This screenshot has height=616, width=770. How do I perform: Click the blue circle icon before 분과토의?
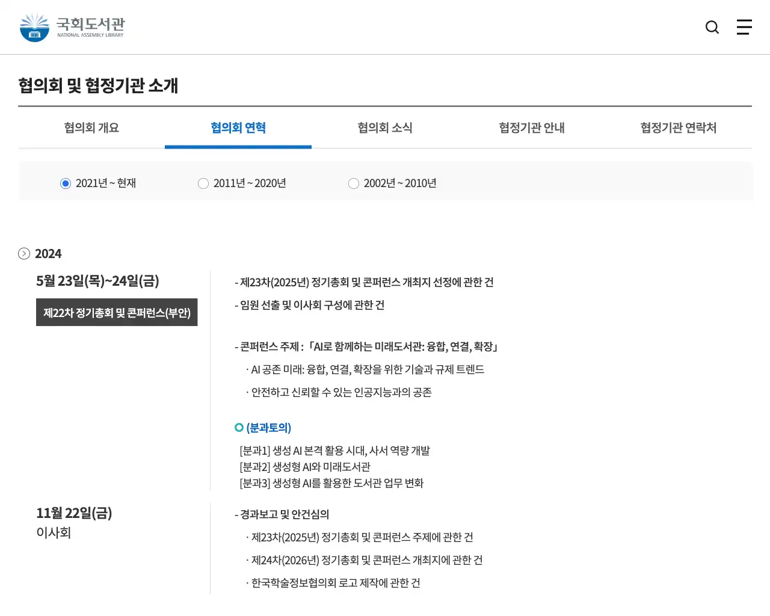238,427
